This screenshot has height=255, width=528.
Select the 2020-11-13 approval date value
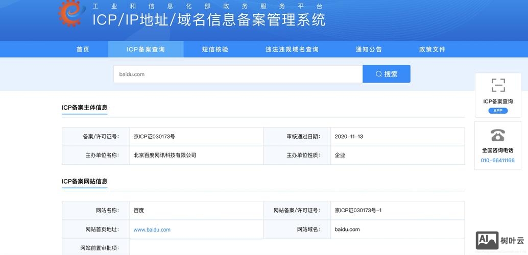click(349, 137)
